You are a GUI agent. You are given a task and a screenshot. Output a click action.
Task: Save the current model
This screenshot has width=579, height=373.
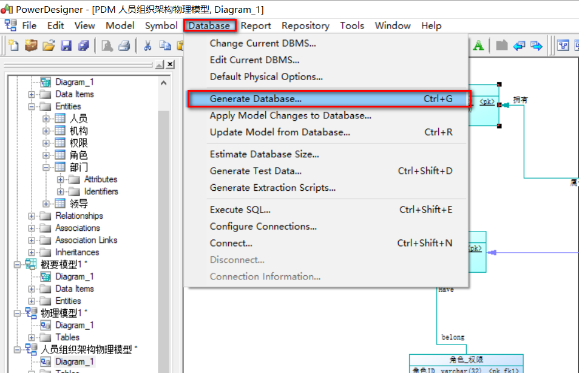(66, 46)
